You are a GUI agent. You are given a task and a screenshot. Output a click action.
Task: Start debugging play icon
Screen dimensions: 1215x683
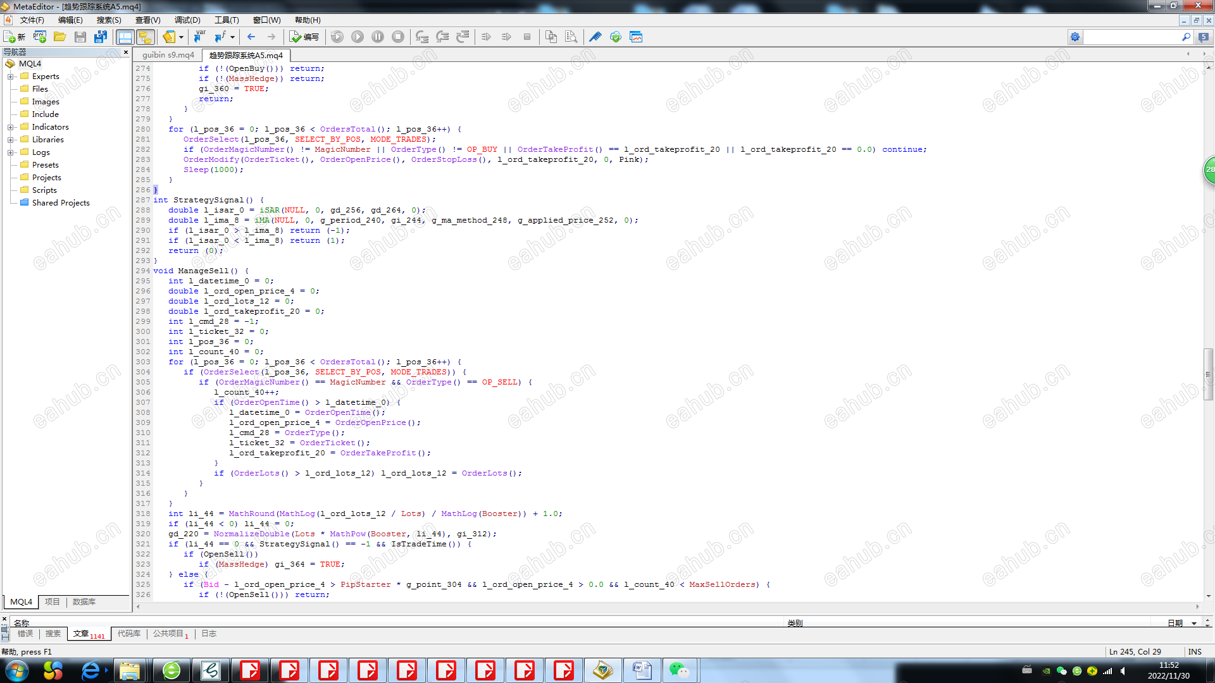(x=358, y=37)
